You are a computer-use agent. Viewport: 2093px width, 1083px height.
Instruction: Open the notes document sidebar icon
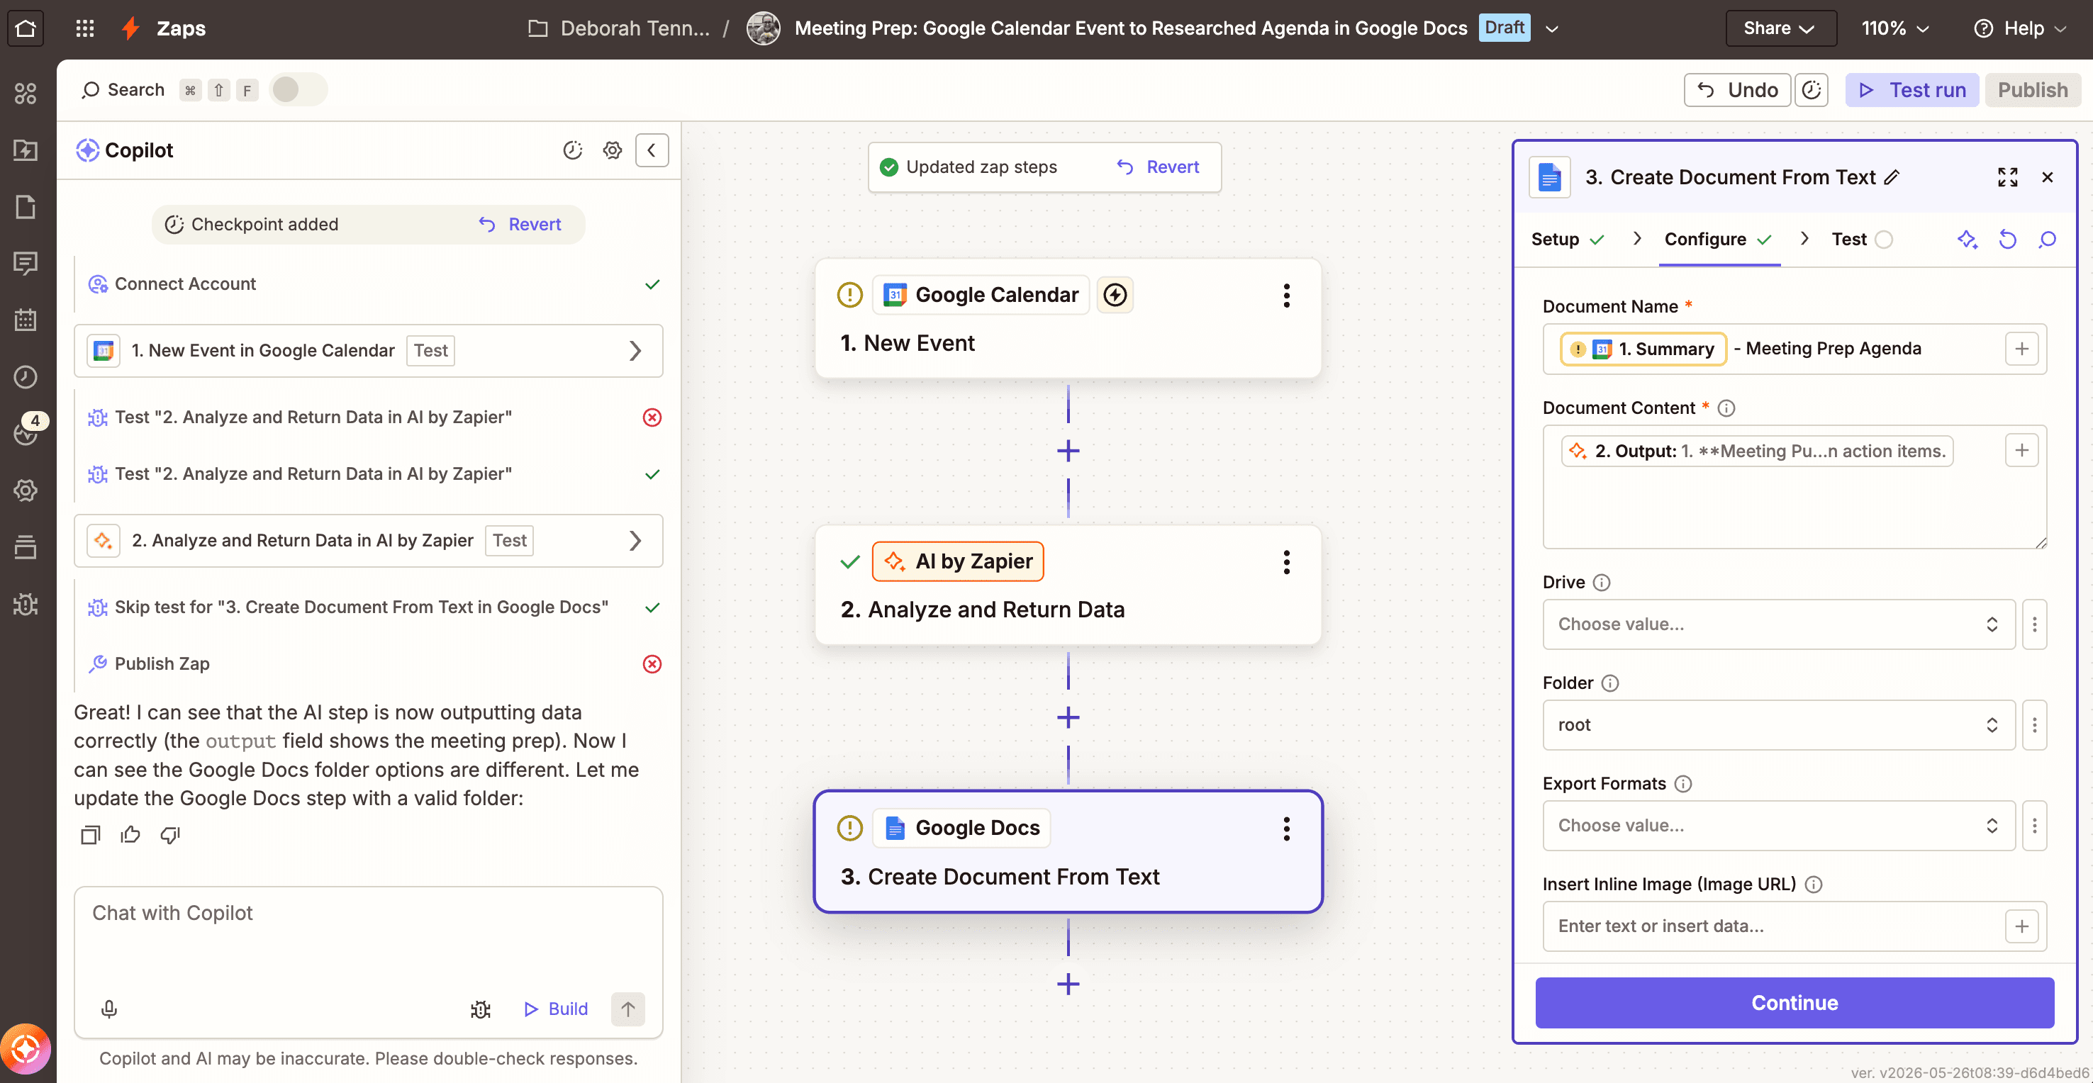26,206
